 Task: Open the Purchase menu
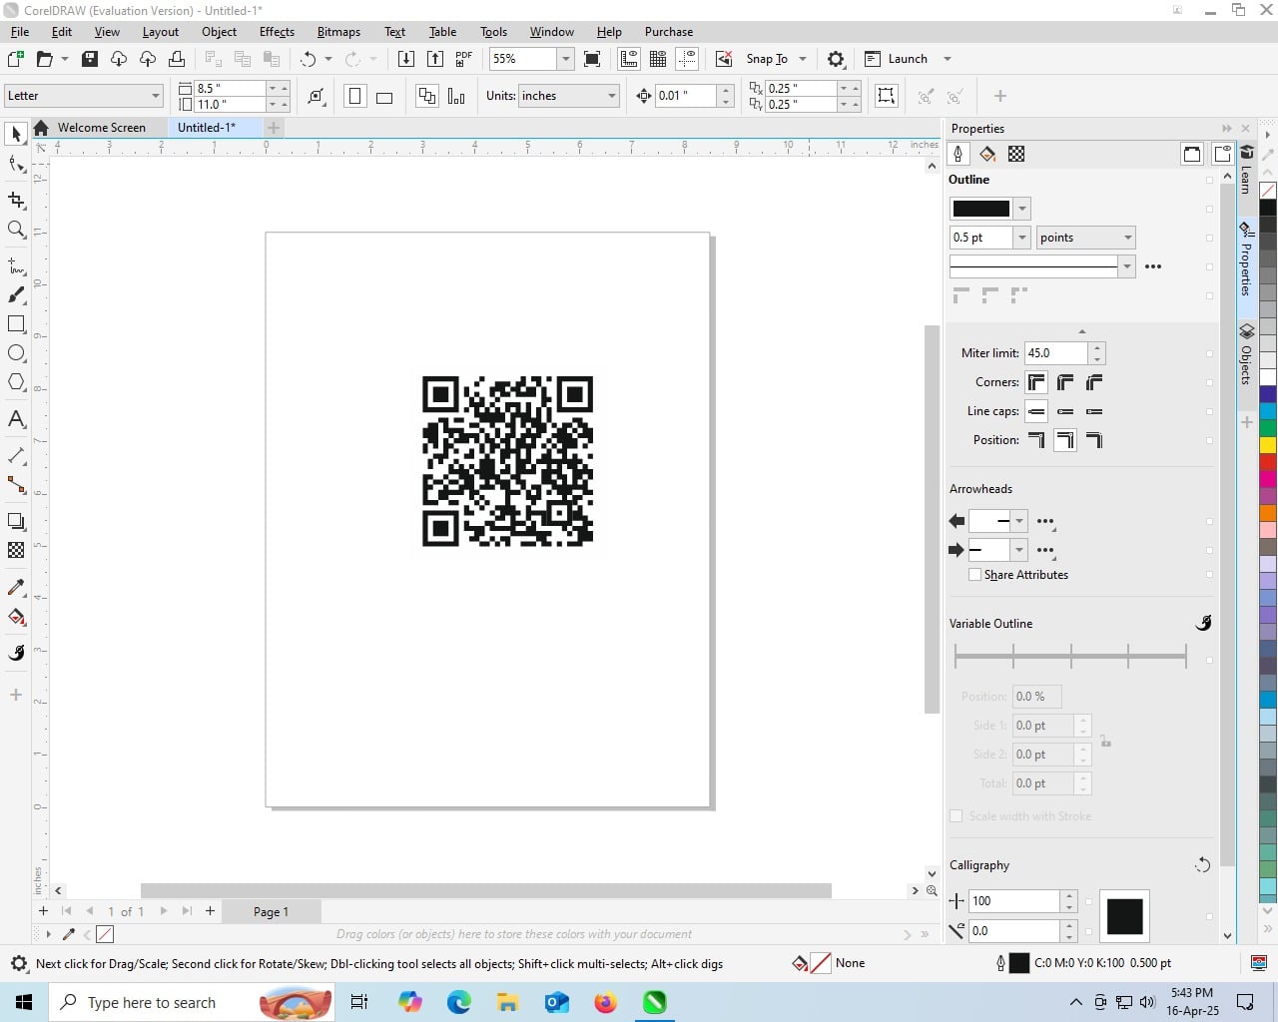point(669,32)
